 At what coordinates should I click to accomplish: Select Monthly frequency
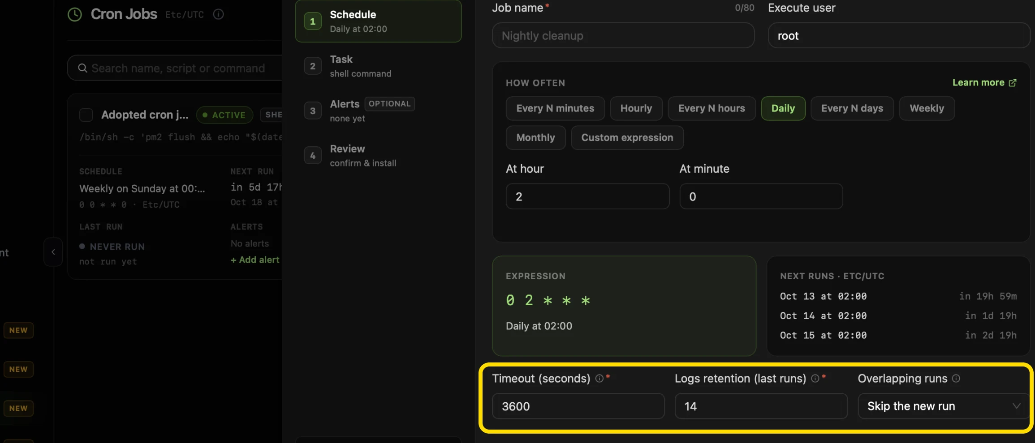[535, 137]
